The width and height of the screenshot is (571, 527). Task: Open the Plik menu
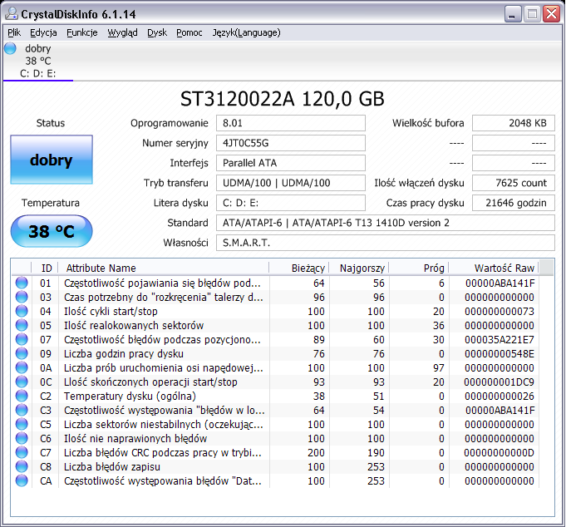point(14,32)
